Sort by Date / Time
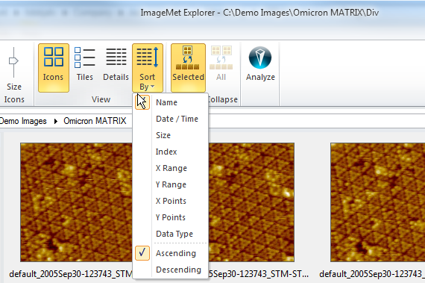 point(170,119)
